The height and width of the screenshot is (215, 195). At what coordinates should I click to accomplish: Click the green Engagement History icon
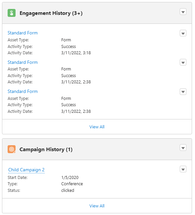[x=12, y=13]
